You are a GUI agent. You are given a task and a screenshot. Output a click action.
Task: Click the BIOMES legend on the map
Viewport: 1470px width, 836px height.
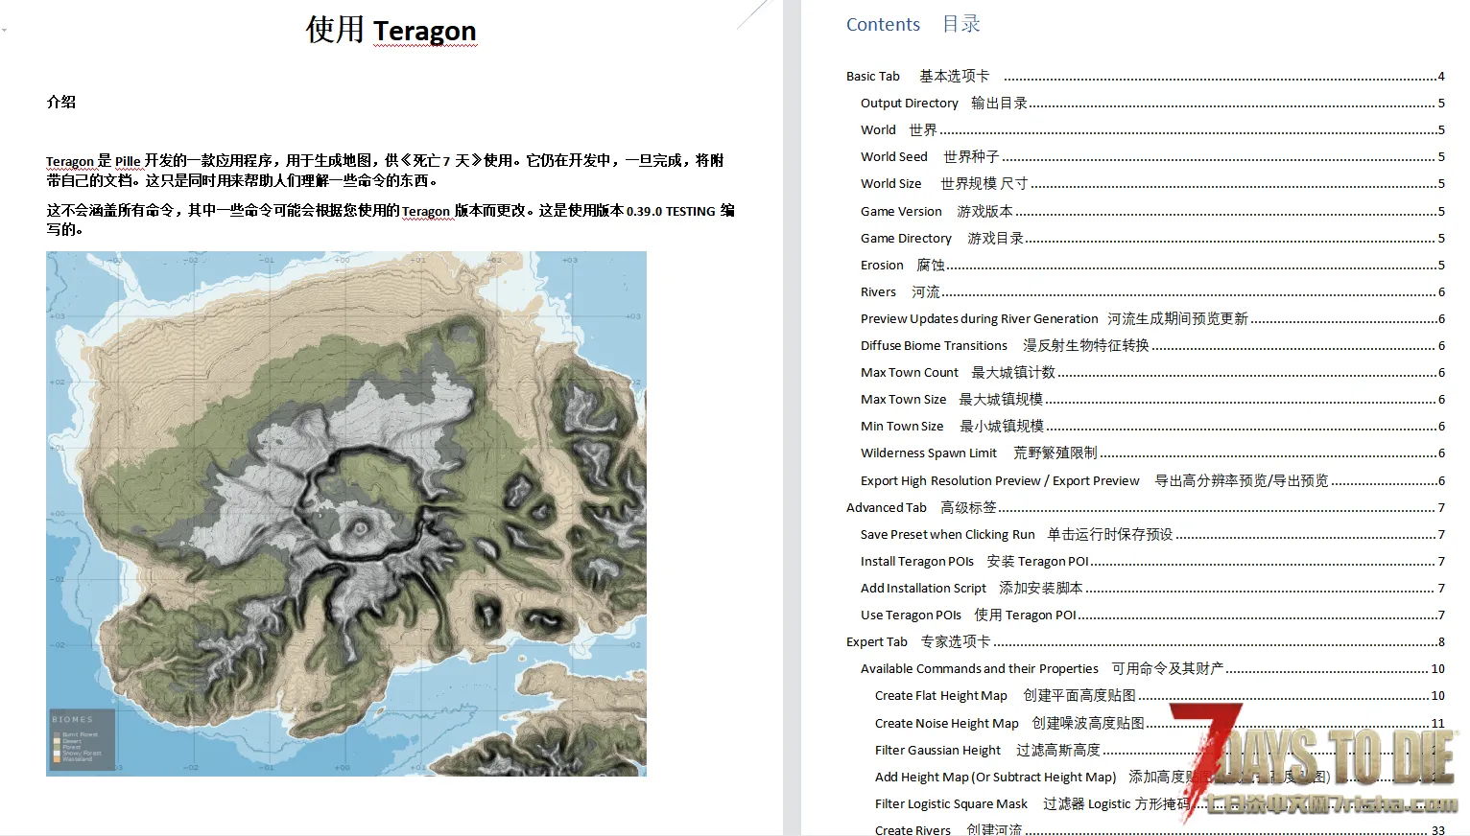point(82,739)
